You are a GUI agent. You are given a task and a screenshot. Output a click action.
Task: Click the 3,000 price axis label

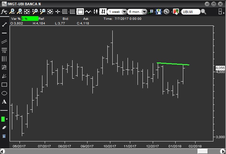(220, 137)
